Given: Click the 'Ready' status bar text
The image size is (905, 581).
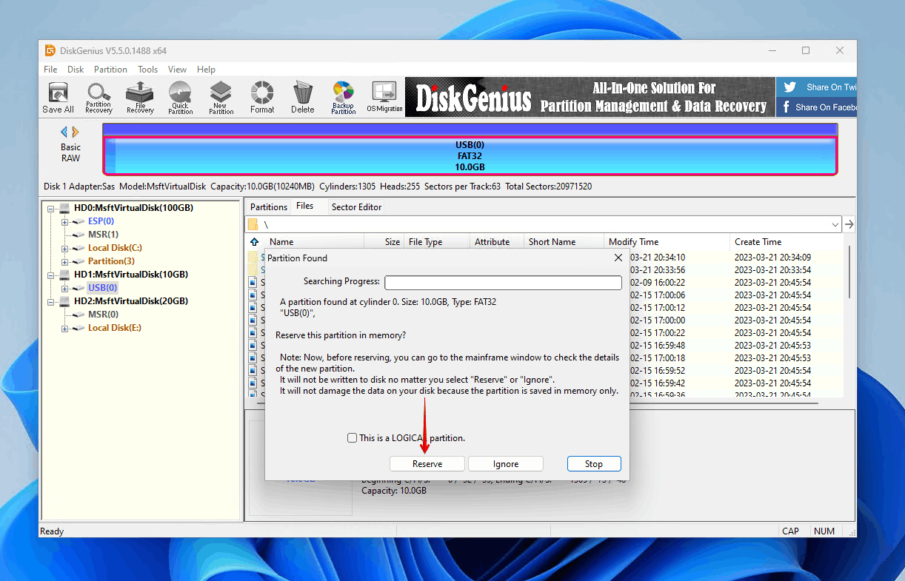Looking at the screenshot, I should [52, 531].
